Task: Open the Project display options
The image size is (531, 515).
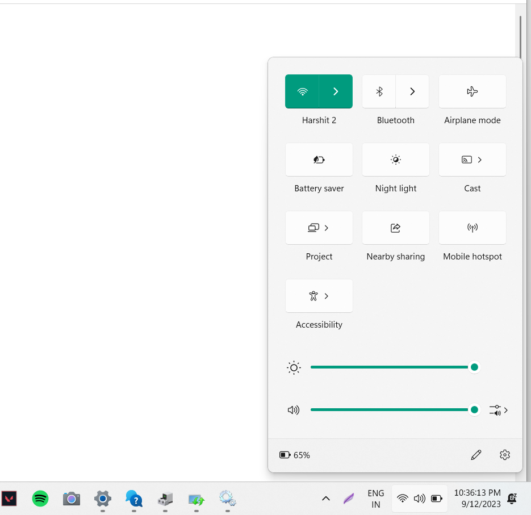Action: click(x=319, y=228)
